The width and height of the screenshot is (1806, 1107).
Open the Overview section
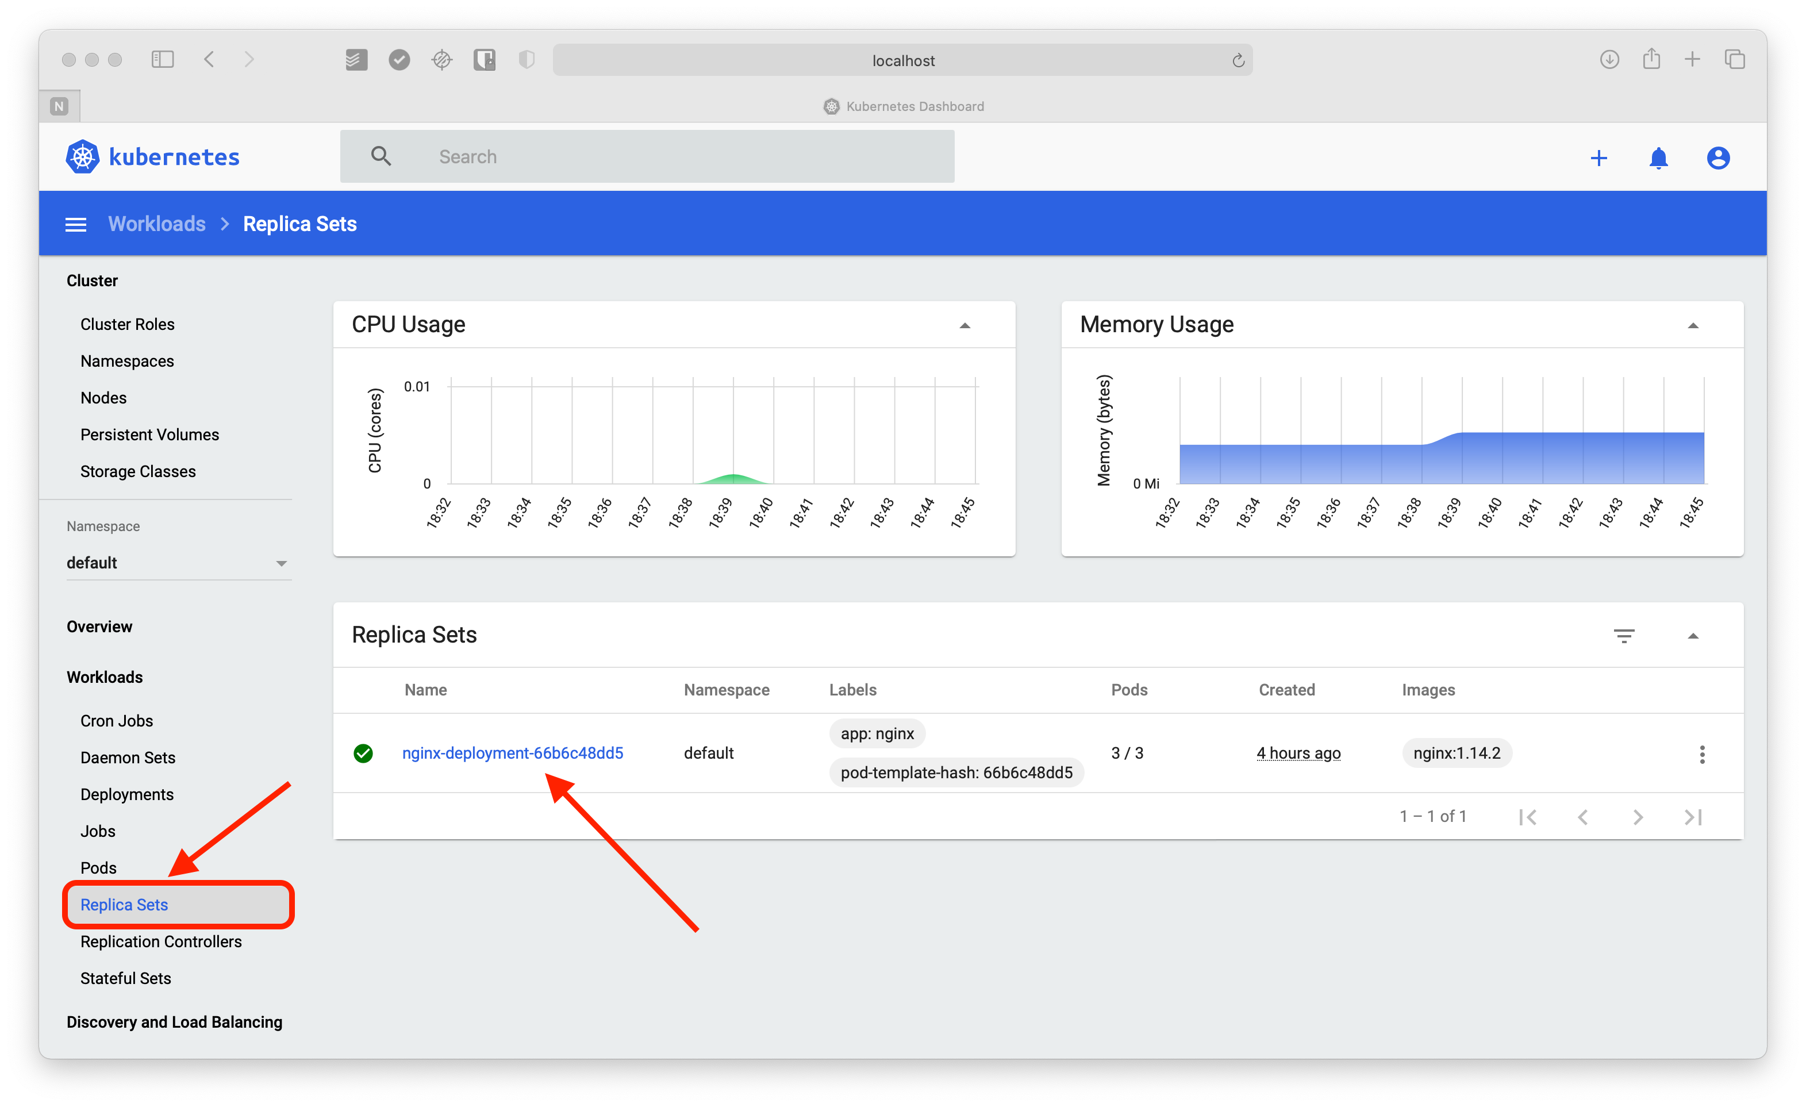click(99, 626)
